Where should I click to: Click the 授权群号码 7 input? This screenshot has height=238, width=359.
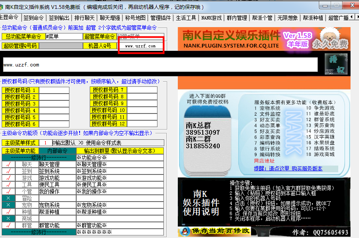(x=142, y=90)
